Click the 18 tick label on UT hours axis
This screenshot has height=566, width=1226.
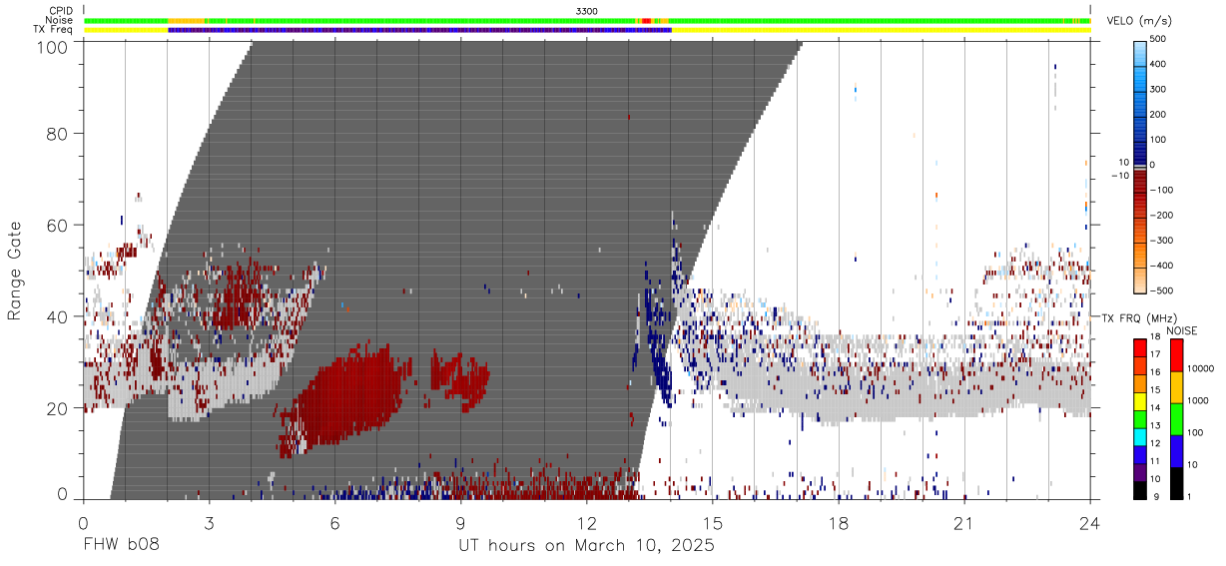(839, 523)
